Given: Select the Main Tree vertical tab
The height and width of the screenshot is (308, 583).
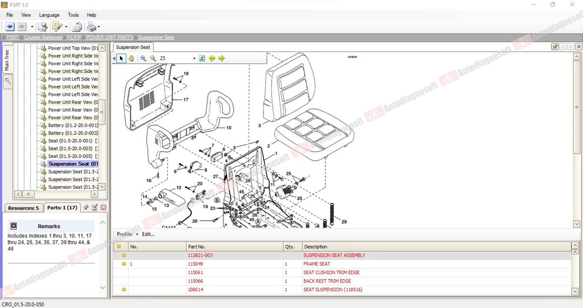Looking at the screenshot, I should click(x=7, y=59).
